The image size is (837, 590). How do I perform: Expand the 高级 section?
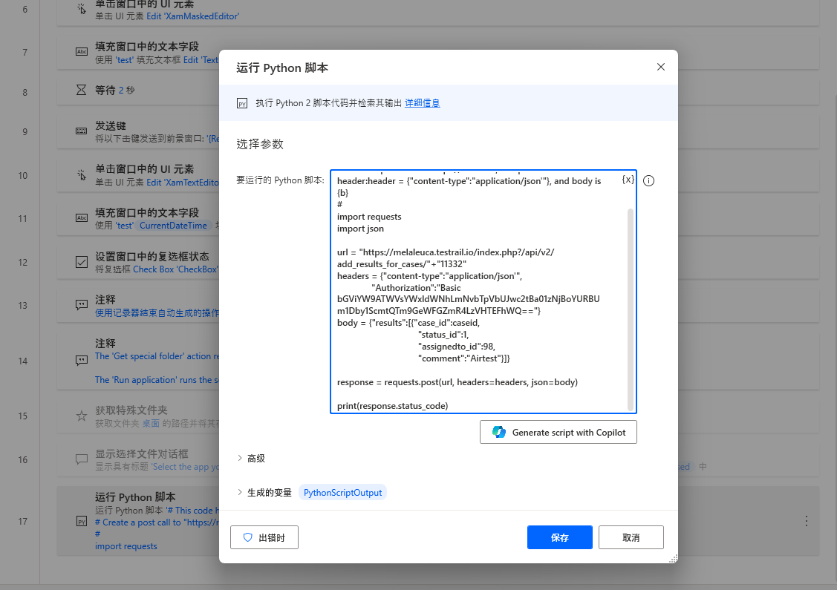251,458
